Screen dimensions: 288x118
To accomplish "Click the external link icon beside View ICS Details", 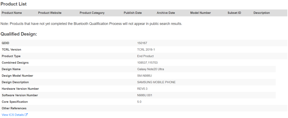I will 26,115.
